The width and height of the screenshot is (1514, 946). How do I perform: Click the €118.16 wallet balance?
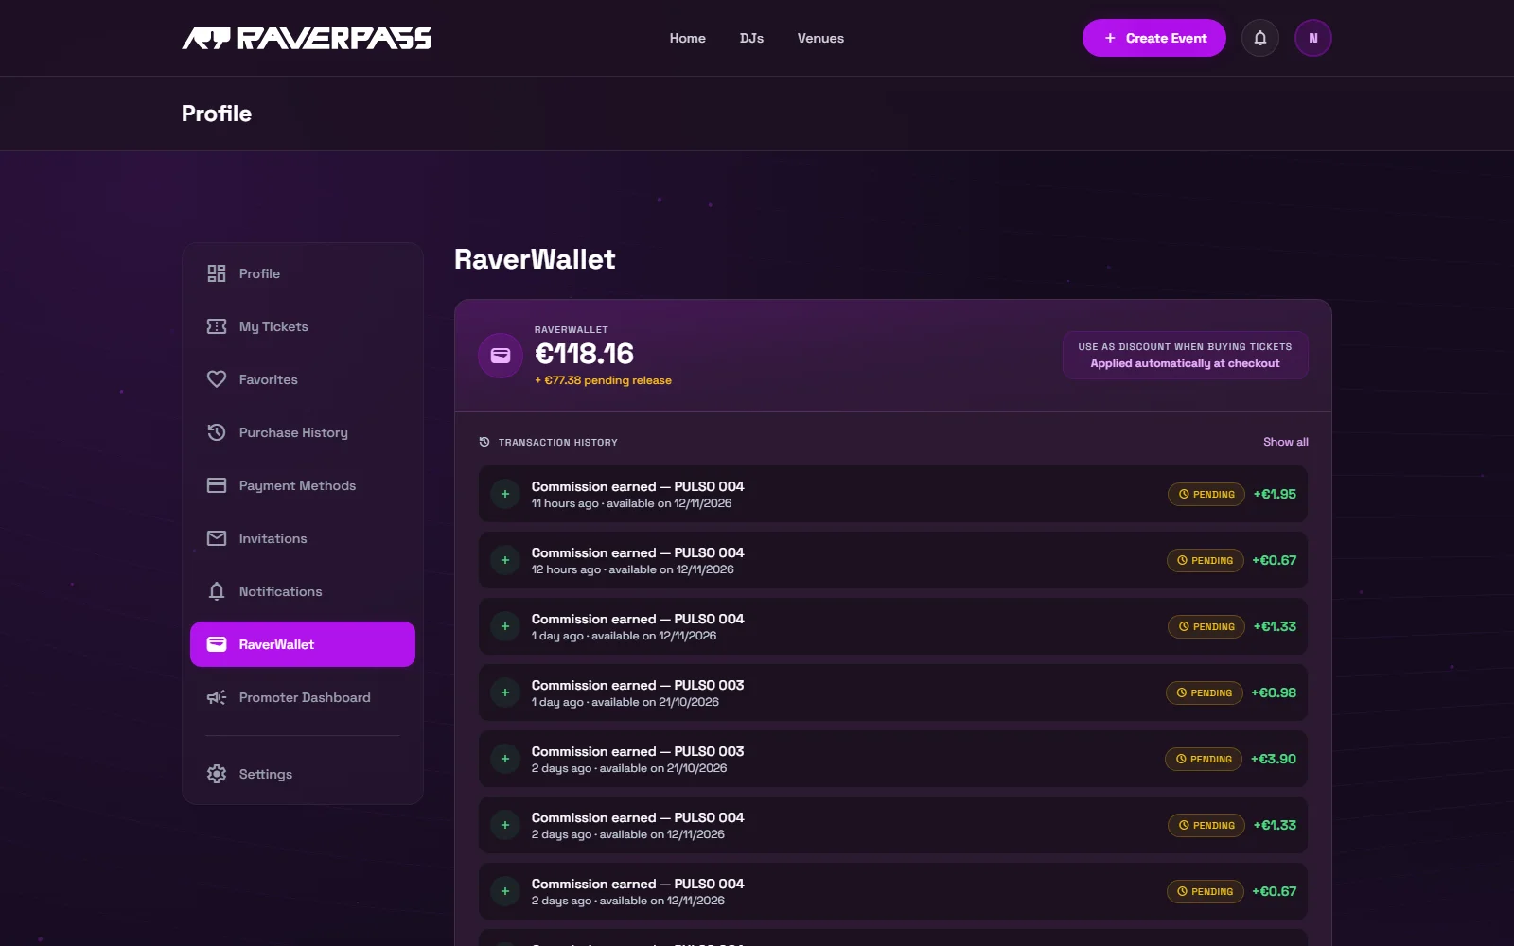point(584,354)
